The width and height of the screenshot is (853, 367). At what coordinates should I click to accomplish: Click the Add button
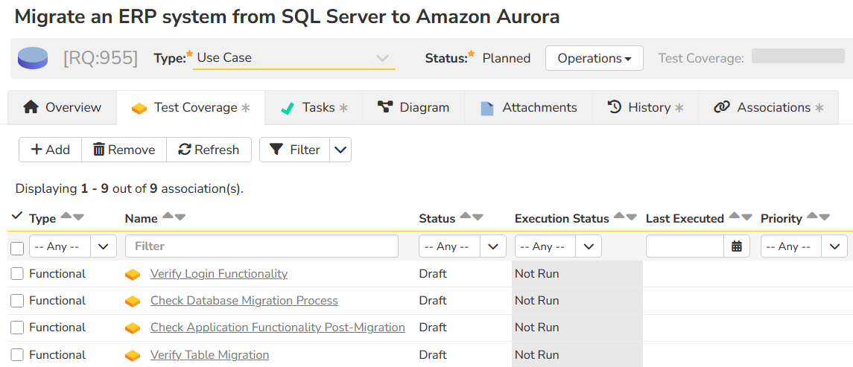point(50,150)
